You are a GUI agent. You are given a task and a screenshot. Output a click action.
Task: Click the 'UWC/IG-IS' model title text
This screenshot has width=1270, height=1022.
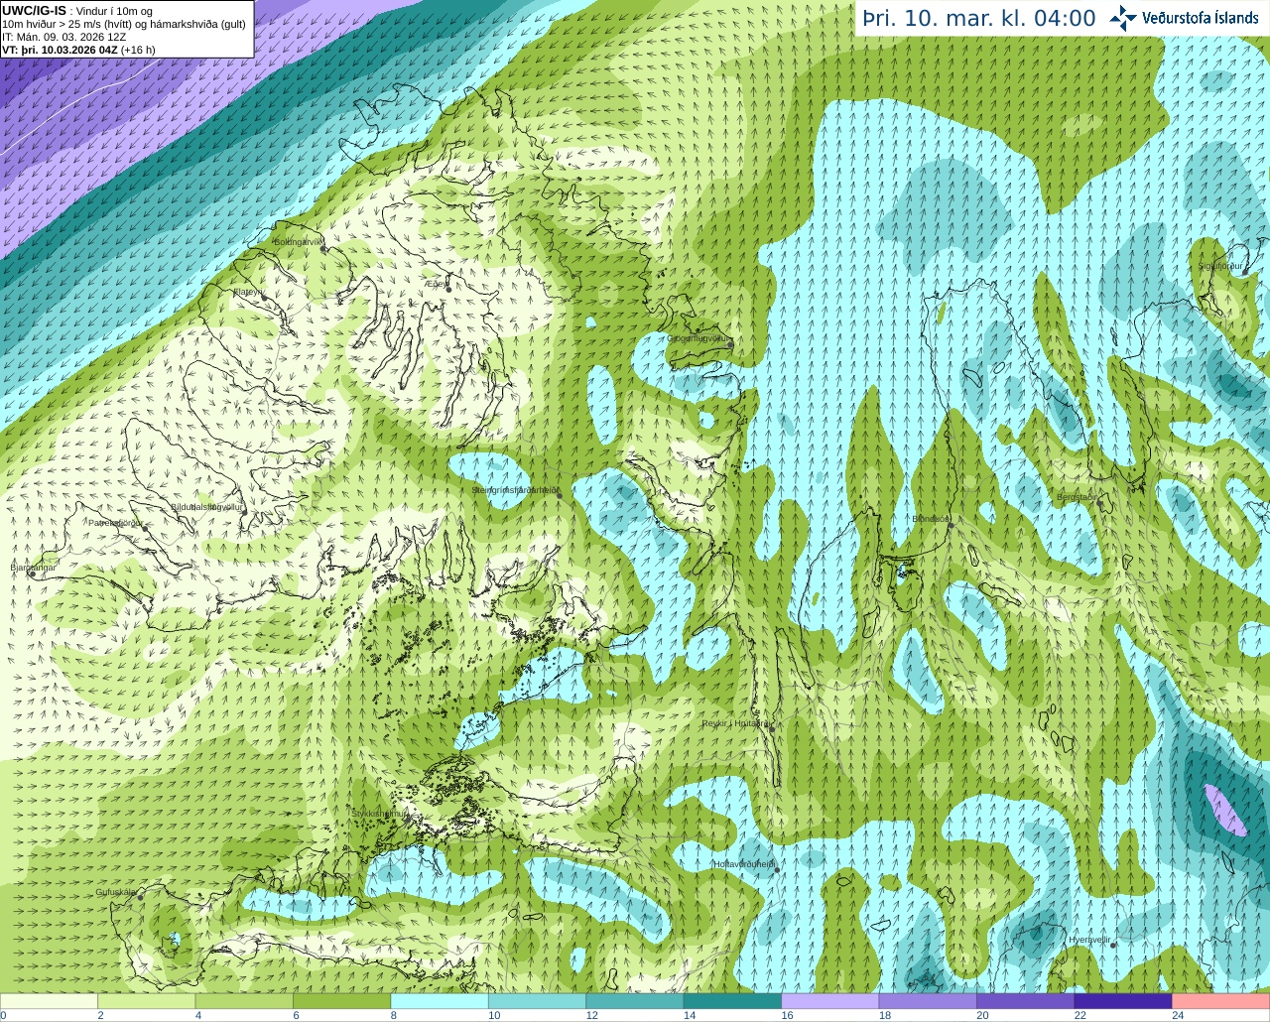[35, 10]
